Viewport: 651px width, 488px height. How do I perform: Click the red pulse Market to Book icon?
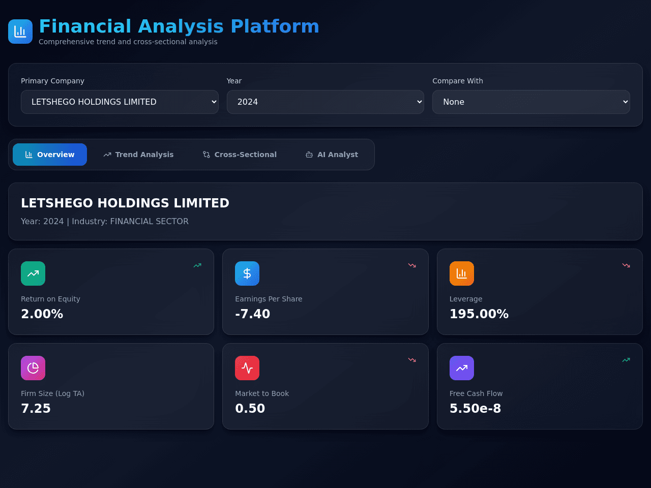[247, 368]
